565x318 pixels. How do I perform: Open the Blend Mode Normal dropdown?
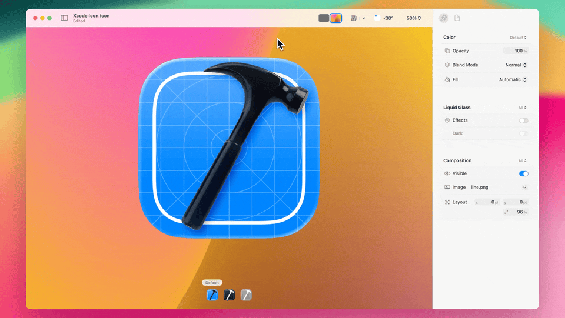click(x=516, y=65)
